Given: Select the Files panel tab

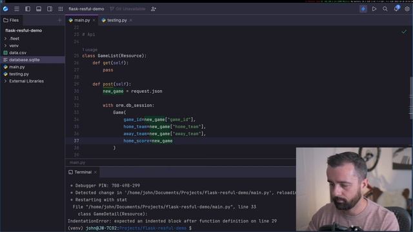Looking at the screenshot, I should pyautogui.click(x=11, y=20).
